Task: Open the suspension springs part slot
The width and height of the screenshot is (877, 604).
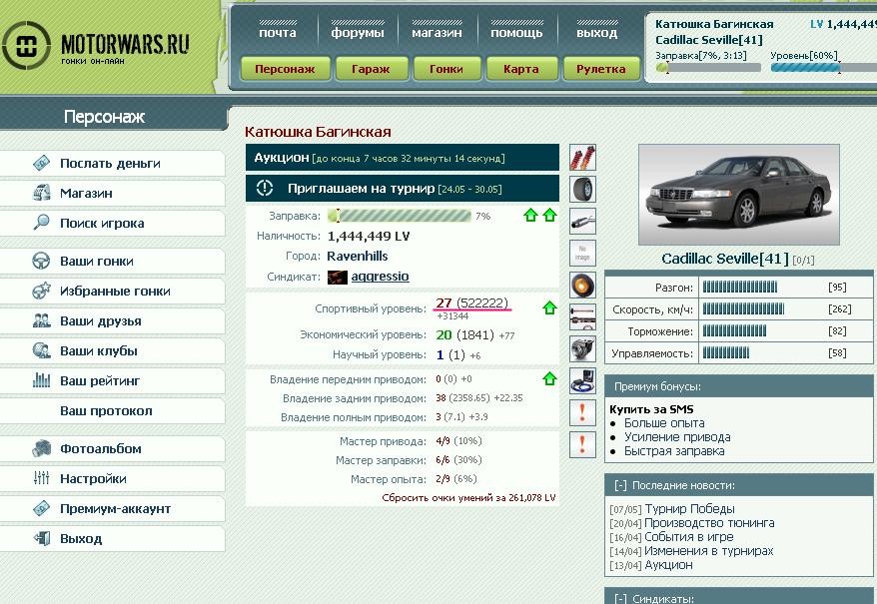Action: (x=582, y=157)
